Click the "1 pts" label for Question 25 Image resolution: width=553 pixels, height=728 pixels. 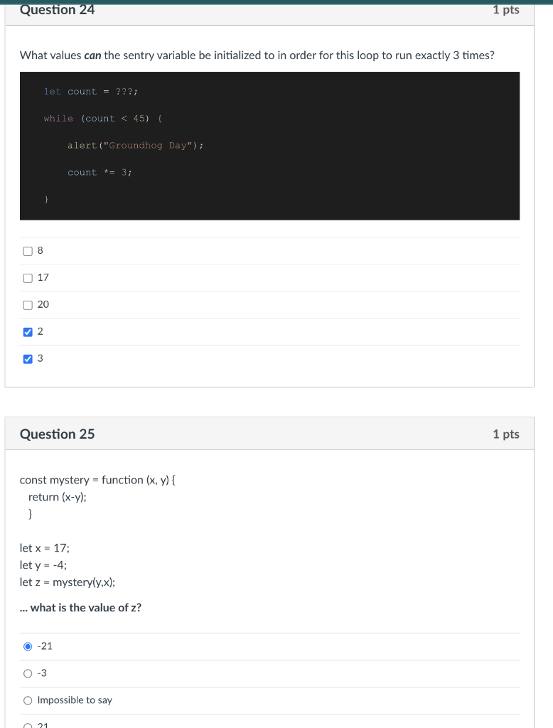pyautogui.click(x=506, y=434)
